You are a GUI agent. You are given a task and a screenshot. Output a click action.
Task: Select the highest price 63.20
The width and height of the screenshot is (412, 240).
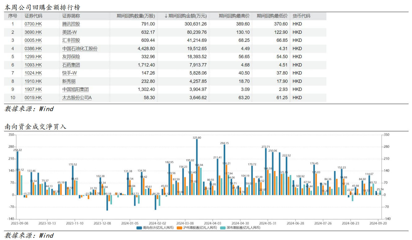(244, 98)
